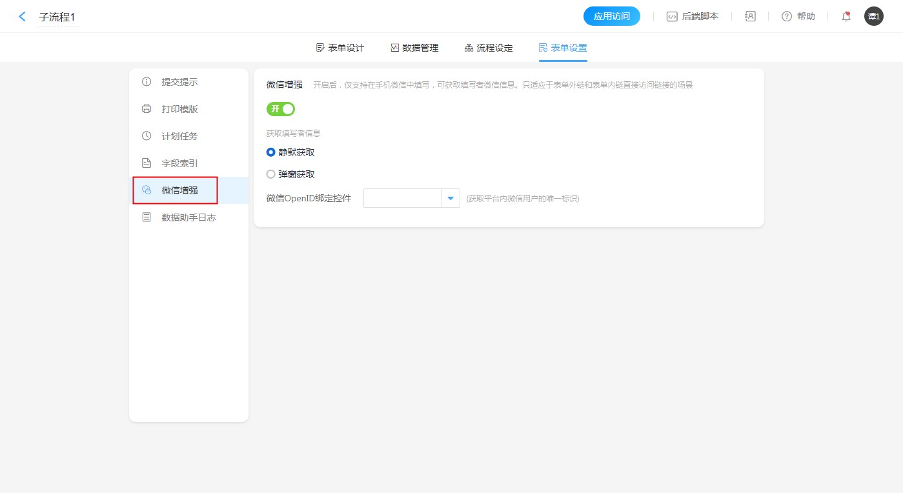Open the notification bell icon
The image size is (903, 493).
tap(846, 17)
